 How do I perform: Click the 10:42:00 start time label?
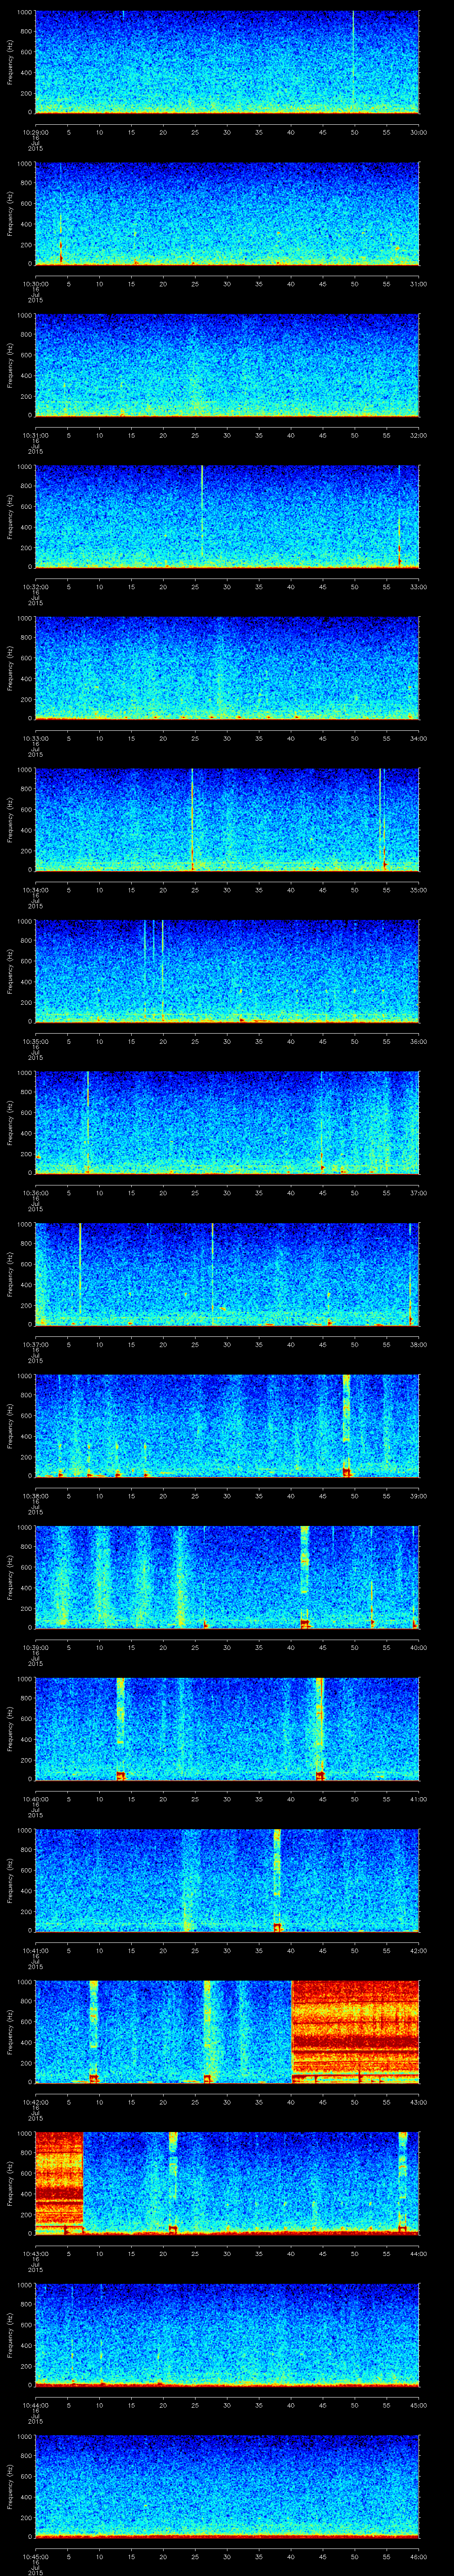click(x=35, y=2102)
